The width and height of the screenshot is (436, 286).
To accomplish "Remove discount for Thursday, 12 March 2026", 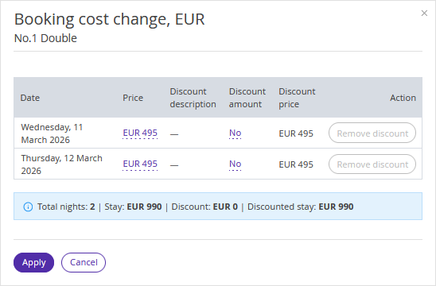I will [372, 164].
